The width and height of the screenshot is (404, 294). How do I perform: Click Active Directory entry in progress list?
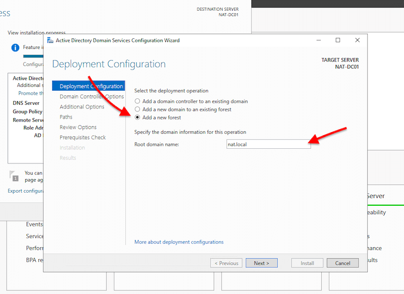pos(28,78)
